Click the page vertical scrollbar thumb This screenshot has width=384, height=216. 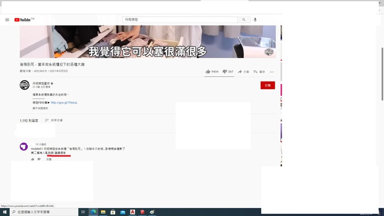[x=382, y=74]
